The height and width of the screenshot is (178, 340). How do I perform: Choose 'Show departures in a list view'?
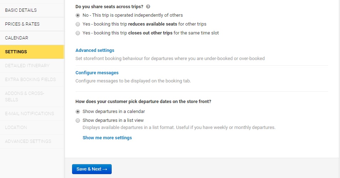pyautogui.click(x=78, y=120)
